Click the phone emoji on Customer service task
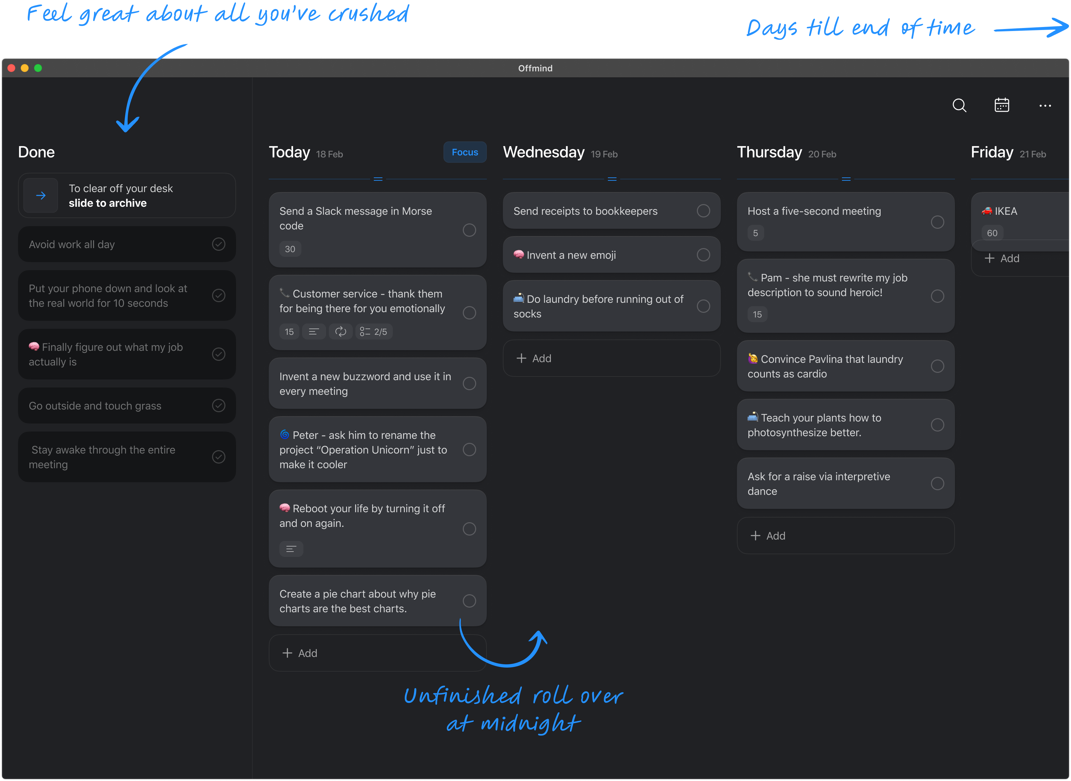The height and width of the screenshot is (781, 1071). coord(284,293)
